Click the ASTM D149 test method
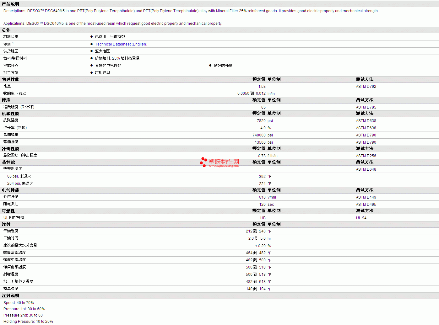This screenshot has height=325, width=439. pyautogui.click(x=366, y=197)
